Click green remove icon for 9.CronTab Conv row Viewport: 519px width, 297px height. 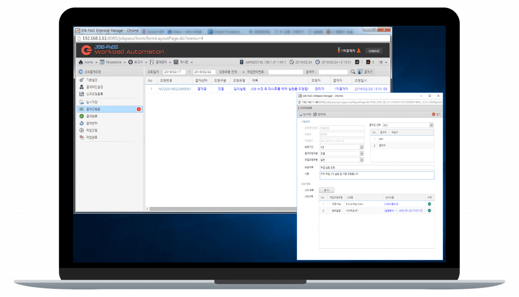[x=429, y=204]
